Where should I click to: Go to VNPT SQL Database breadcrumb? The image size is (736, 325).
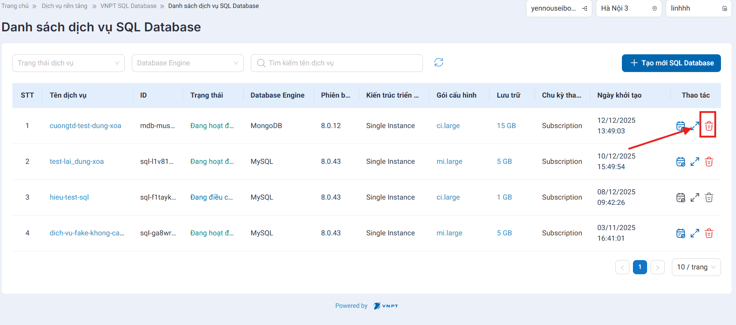[128, 6]
